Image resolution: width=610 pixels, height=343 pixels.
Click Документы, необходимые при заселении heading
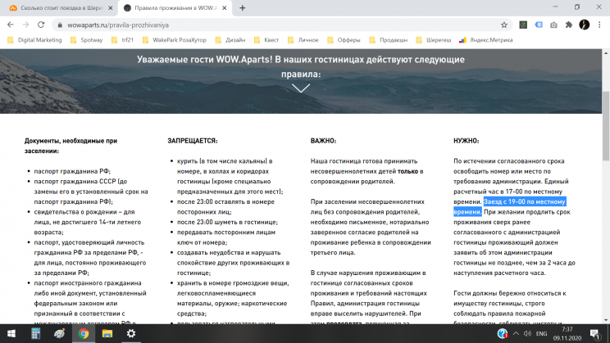pos(71,146)
